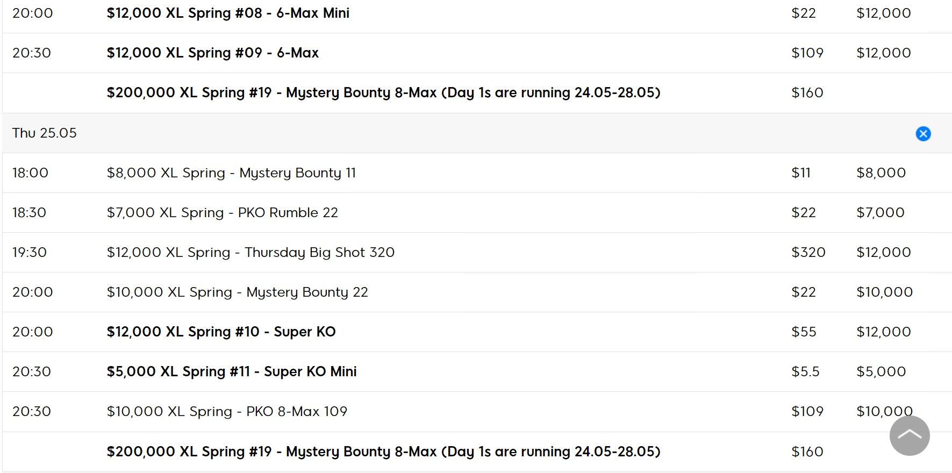The height and width of the screenshot is (473, 952).
Task: Click the 18:00 start time entry
Action: (30, 173)
